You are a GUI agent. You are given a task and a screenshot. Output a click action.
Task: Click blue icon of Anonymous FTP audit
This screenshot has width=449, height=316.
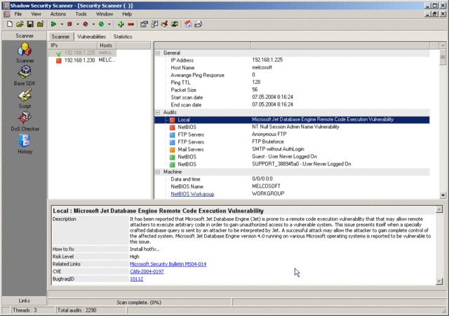[x=173, y=135]
